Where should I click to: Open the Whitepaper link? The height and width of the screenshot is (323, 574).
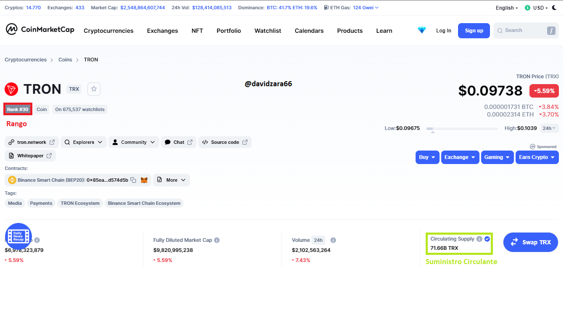[30, 156]
